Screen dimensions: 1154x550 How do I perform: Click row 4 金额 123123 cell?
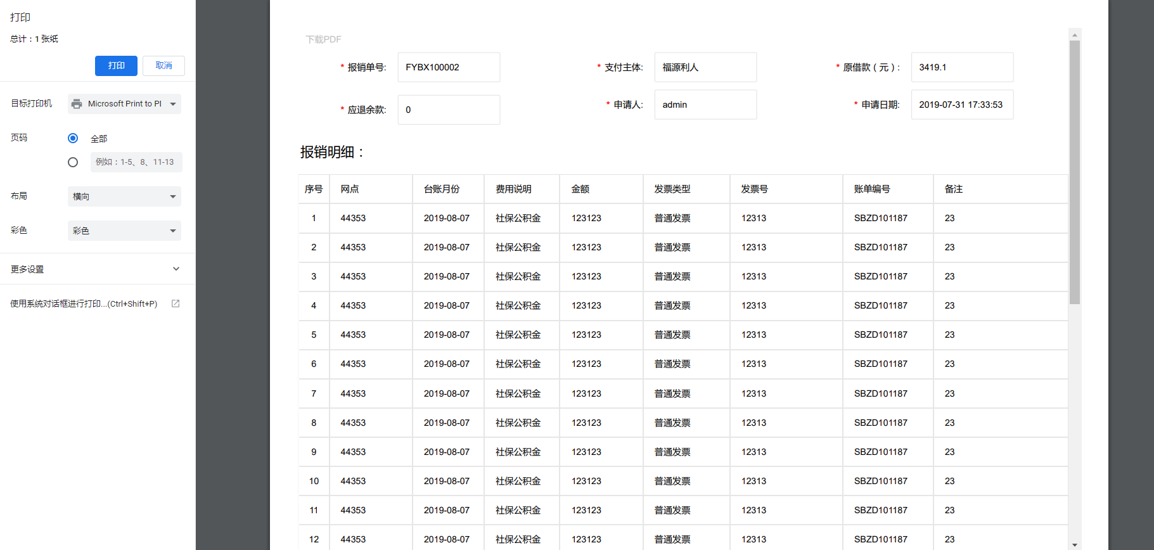601,305
